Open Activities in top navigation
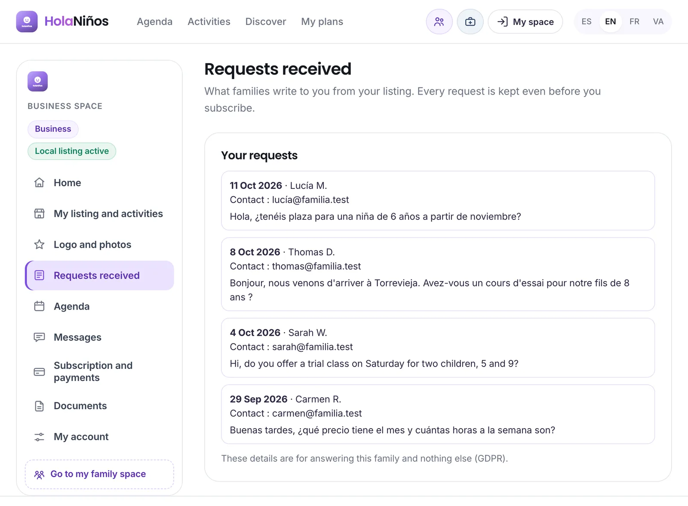 pyautogui.click(x=209, y=21)
